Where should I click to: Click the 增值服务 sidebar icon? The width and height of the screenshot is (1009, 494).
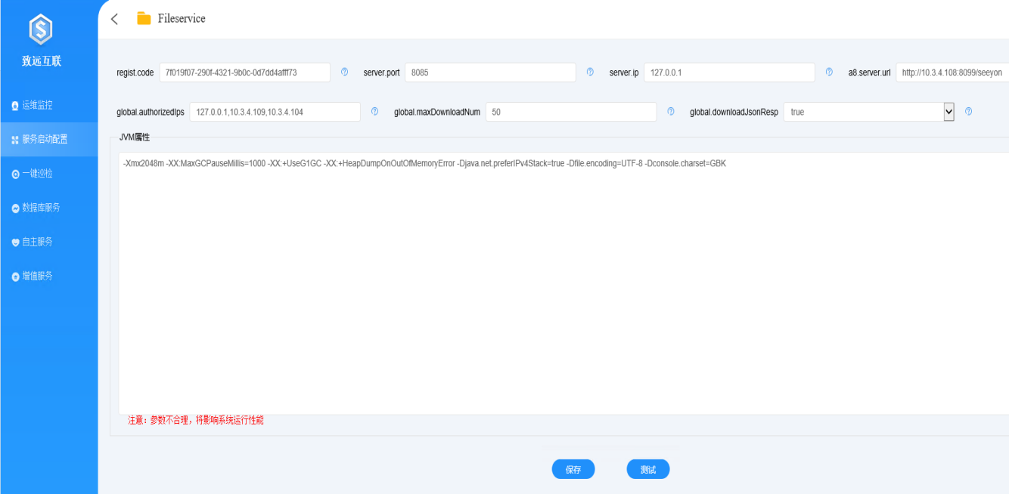tap(15, 276)
